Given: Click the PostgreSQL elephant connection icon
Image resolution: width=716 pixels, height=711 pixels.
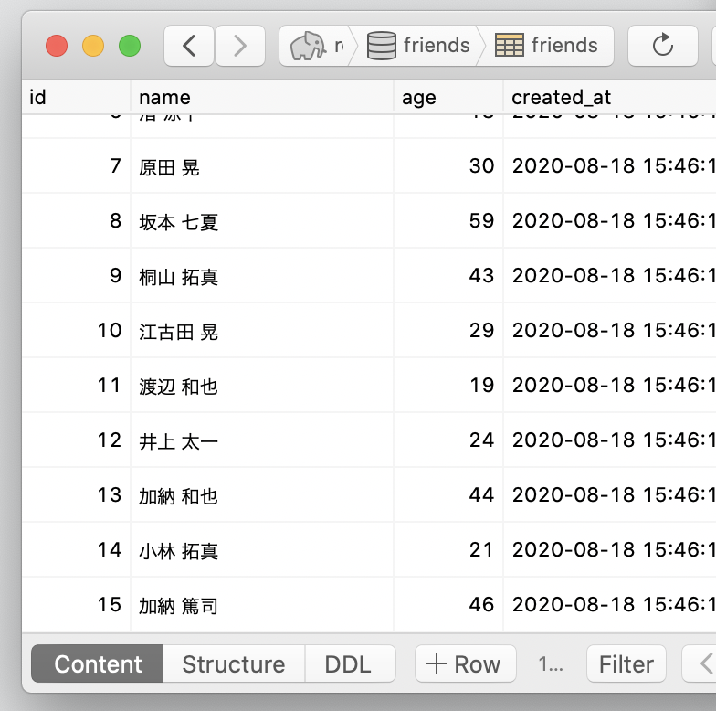Looking at the screenshot, I should pos(309,46).
